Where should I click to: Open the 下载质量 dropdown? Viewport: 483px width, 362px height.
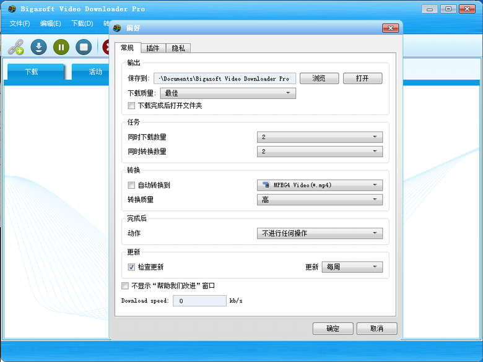point(227,93)
